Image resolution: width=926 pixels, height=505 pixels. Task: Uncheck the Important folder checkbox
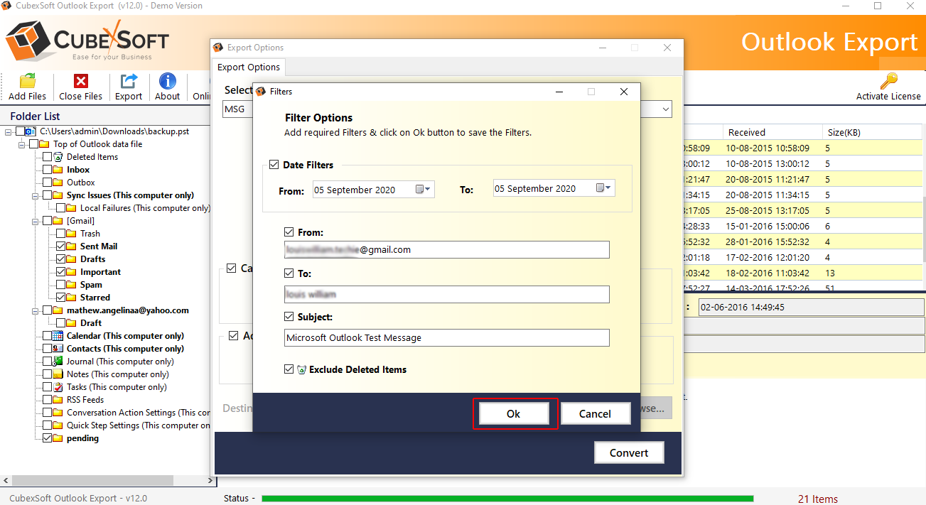60,272
